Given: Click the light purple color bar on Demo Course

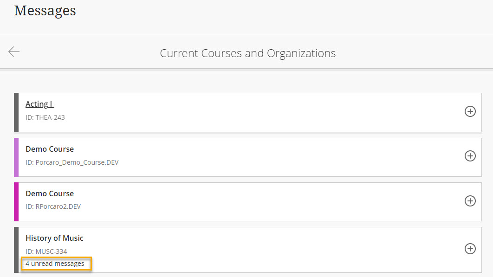Looking at the screenshot, I should pyautogui.click(x=16, y=157).
